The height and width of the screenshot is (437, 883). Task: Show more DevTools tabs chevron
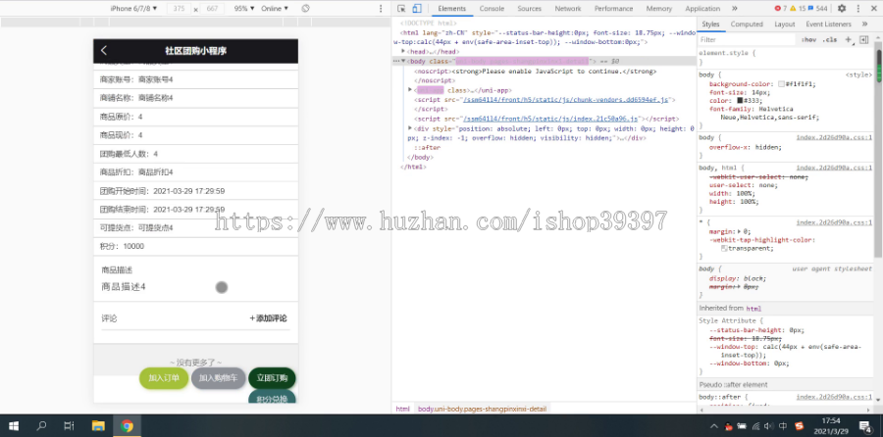point(734,9)
